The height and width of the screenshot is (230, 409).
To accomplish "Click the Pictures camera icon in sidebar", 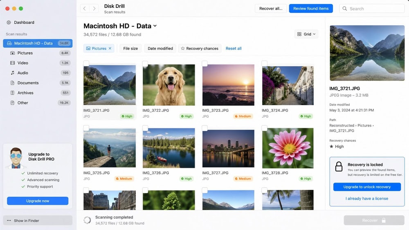I will [x=12, y=53].
